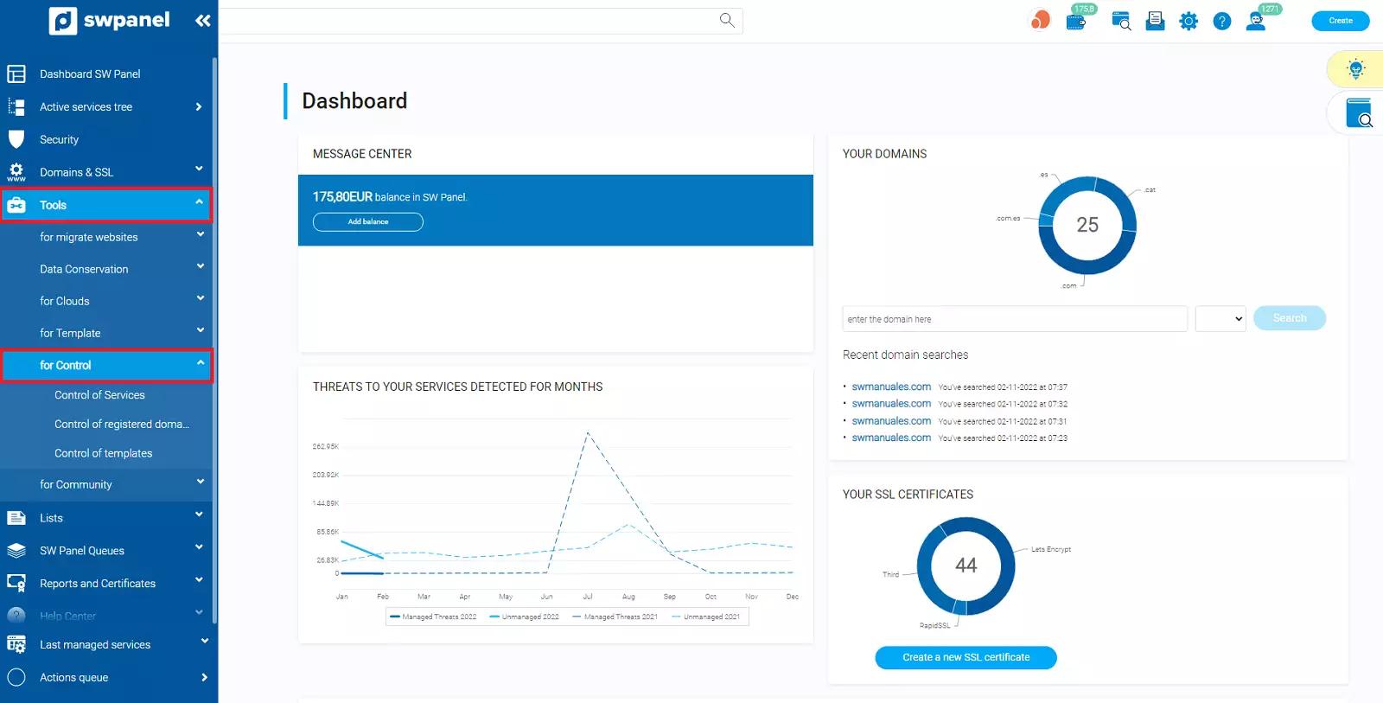
Task: Open the wallet balance icon
Action: pos(1076,22)
